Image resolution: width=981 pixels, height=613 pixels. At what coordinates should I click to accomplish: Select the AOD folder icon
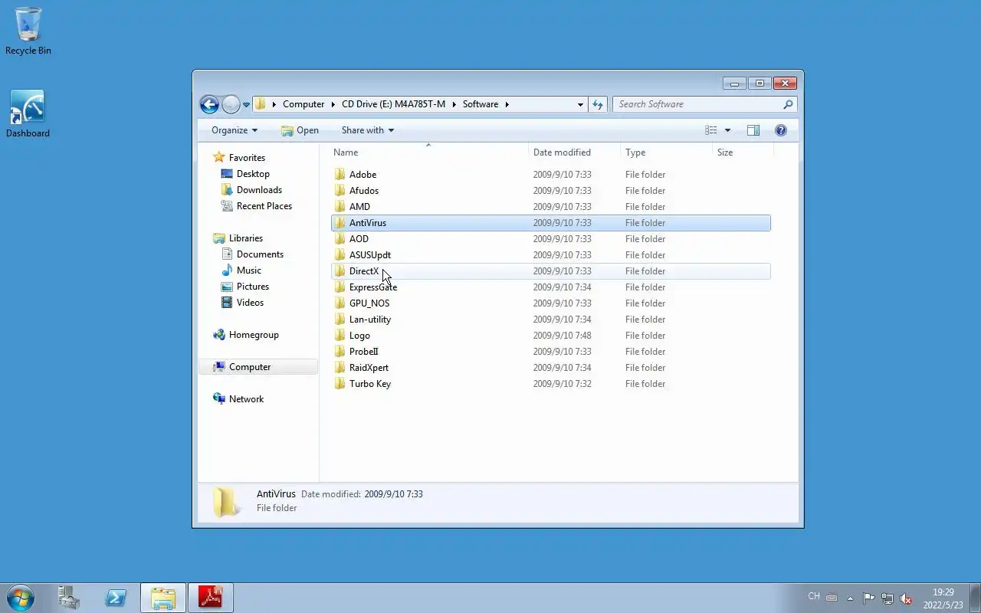pos(340,239)
